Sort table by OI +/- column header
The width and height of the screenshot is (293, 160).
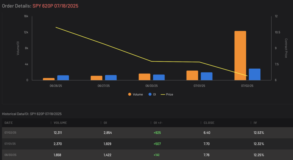(x=158, y=123)
